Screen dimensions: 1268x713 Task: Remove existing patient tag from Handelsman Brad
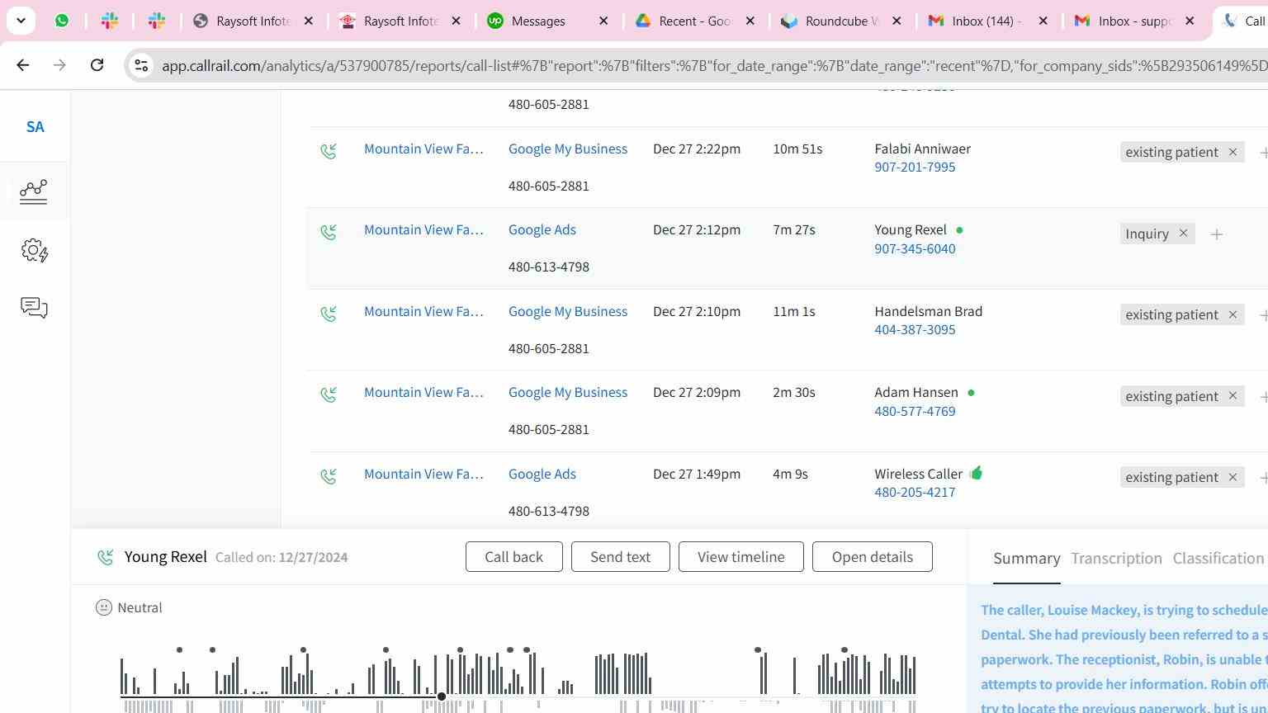pos(1233,314)
